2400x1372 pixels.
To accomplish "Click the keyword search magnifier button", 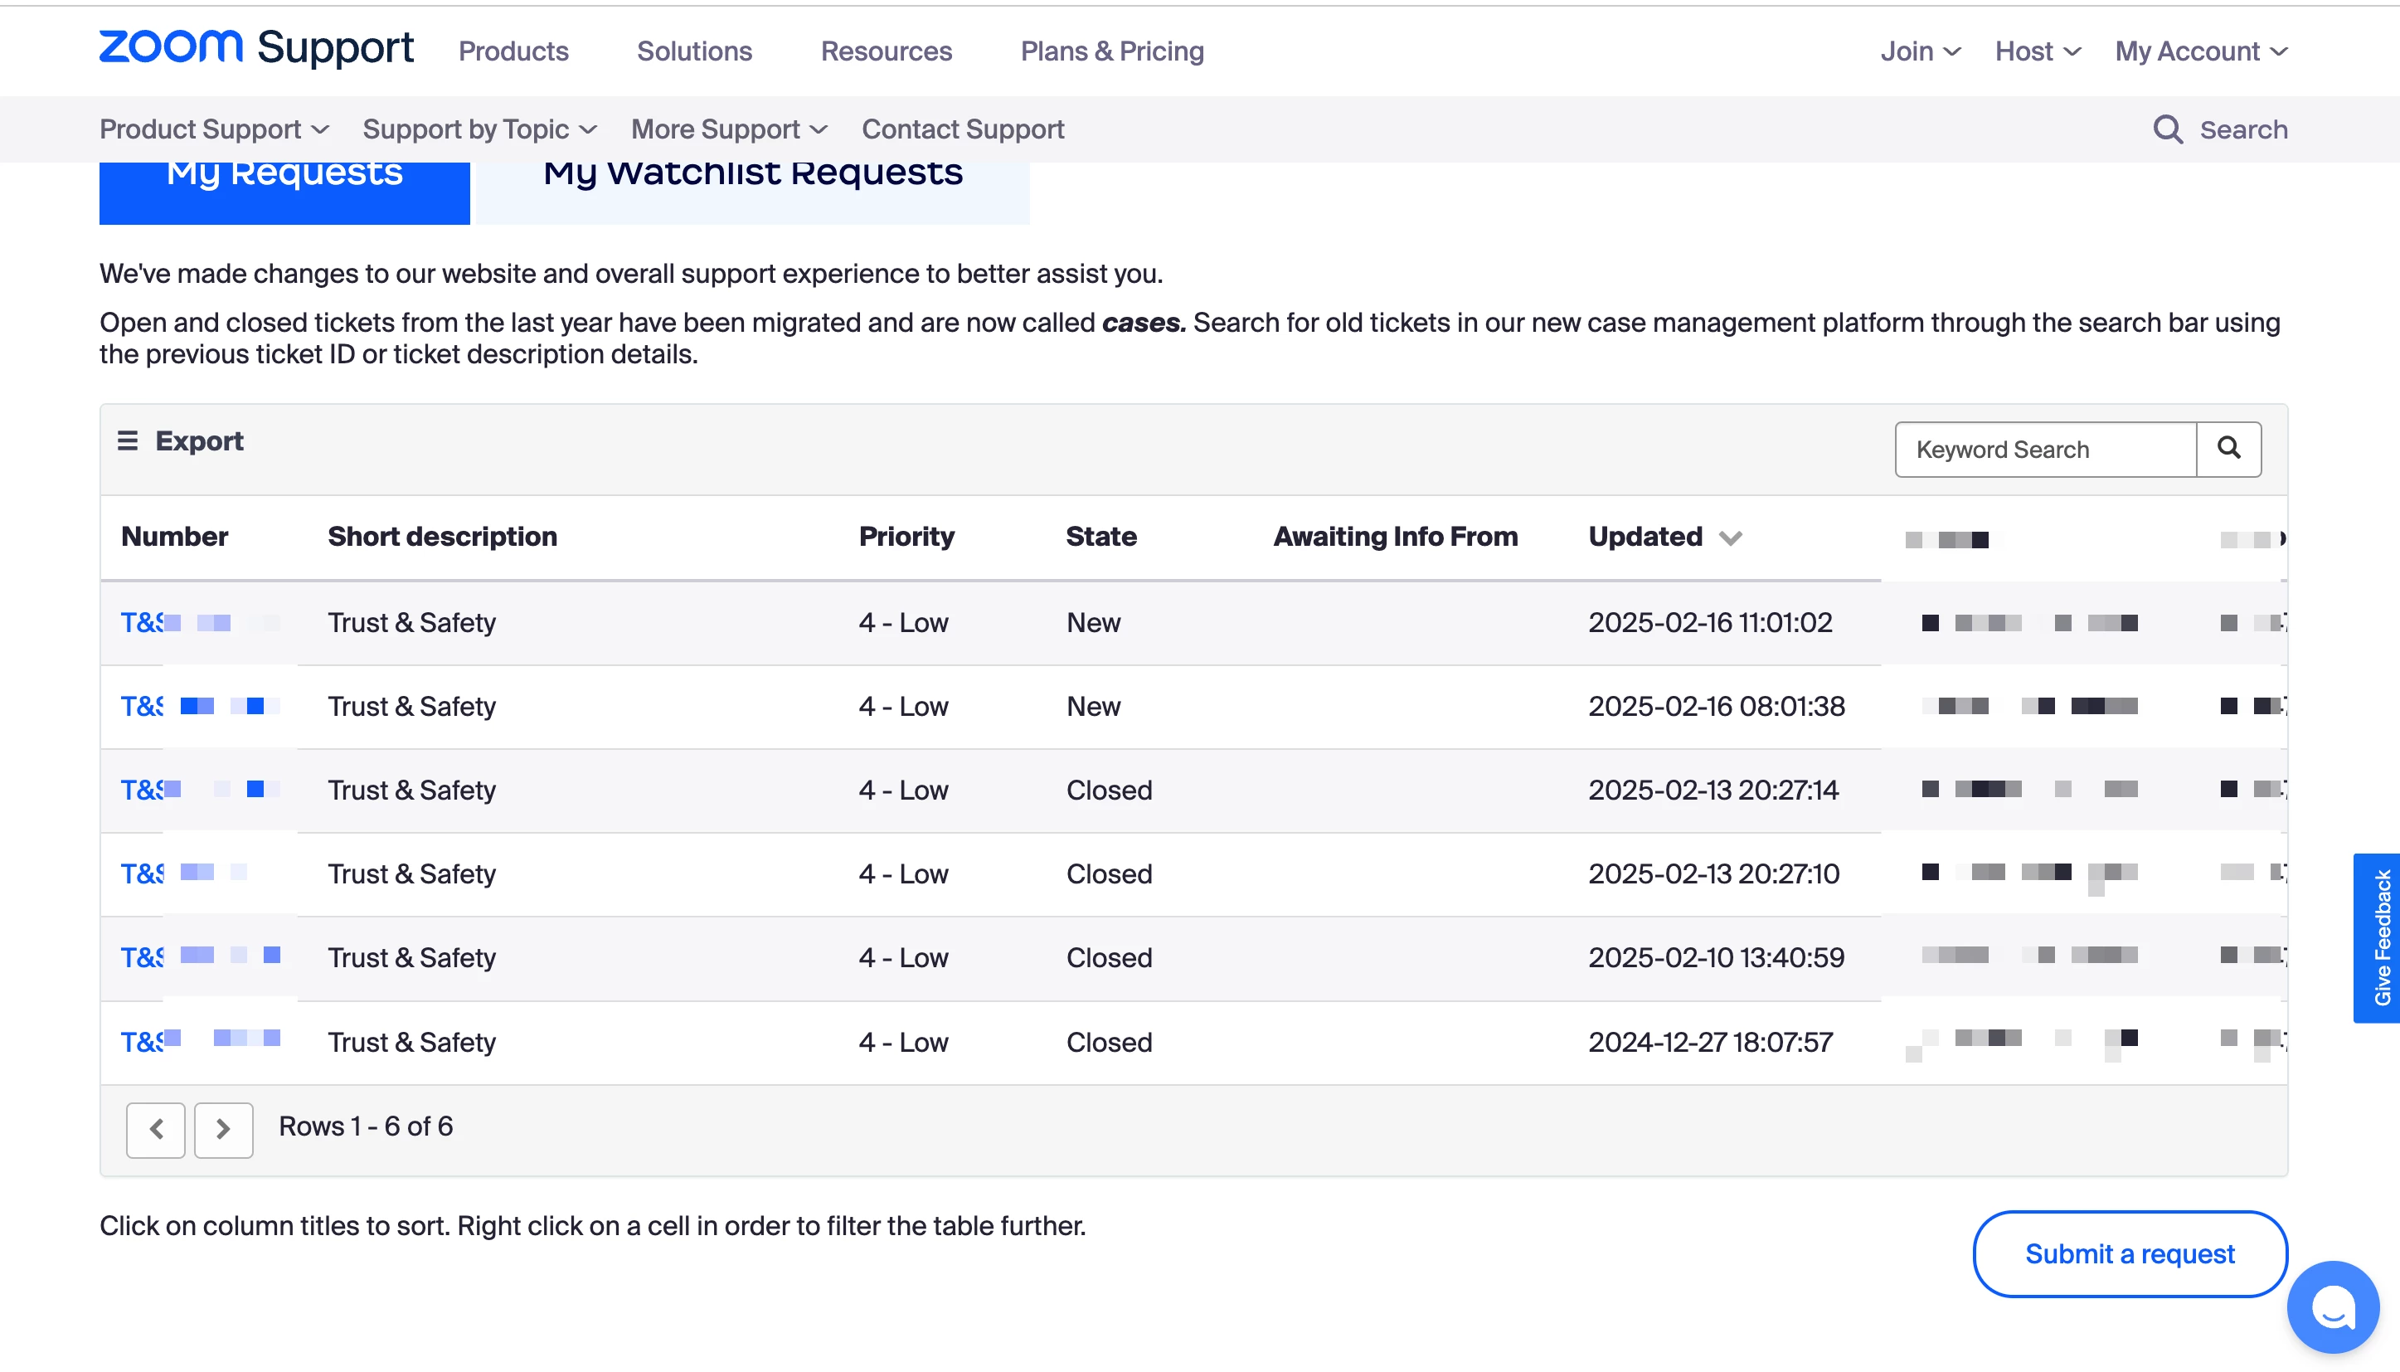I will (x=2228, y=449).
